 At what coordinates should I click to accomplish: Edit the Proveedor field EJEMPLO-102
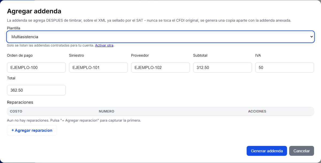[x=160, y=68]
